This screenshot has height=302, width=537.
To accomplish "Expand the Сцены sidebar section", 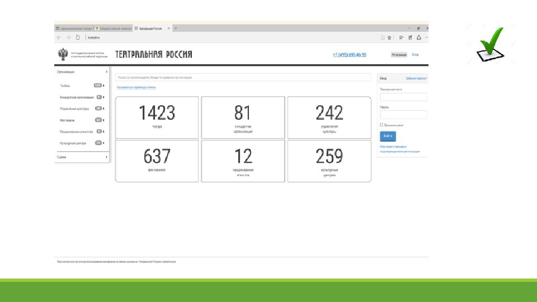I will [82, 157].
